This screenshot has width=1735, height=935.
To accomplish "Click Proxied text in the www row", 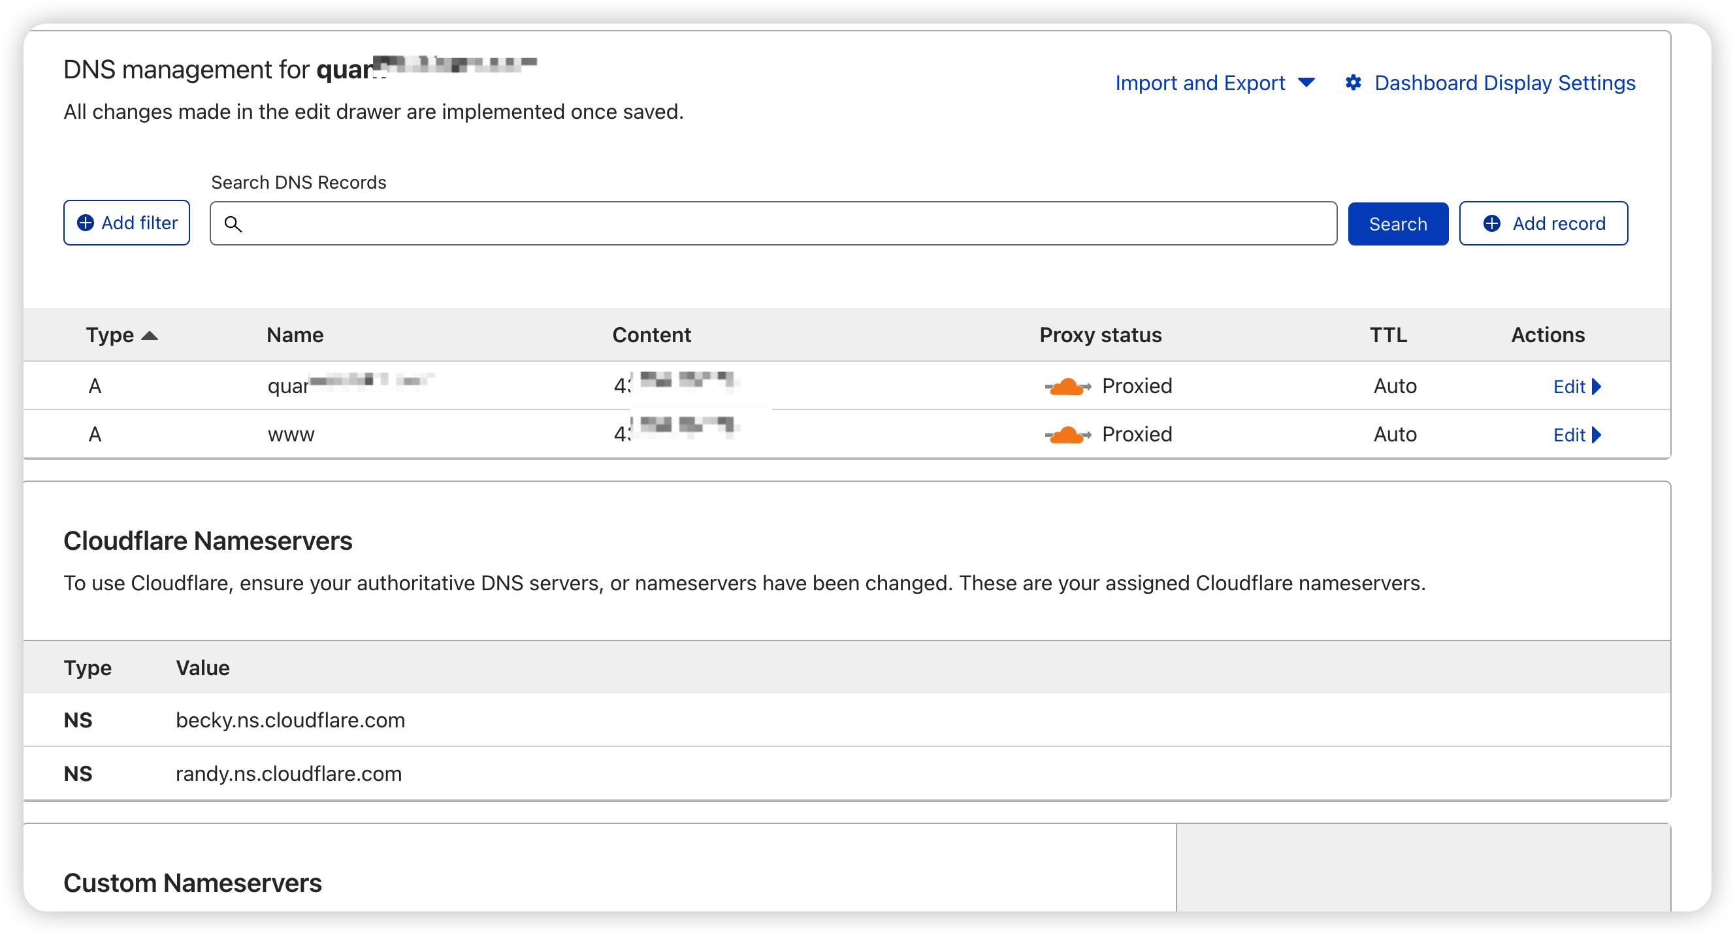I will click(1137, 435).
